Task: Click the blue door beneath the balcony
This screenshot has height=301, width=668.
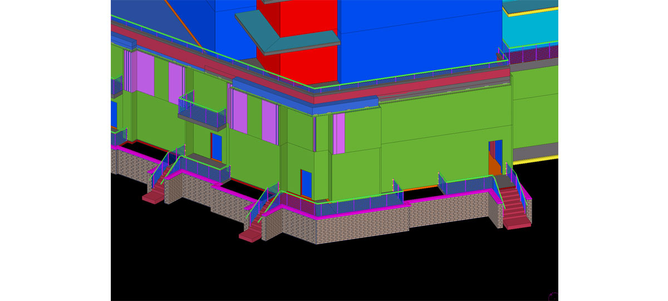Action: [215, 146]
